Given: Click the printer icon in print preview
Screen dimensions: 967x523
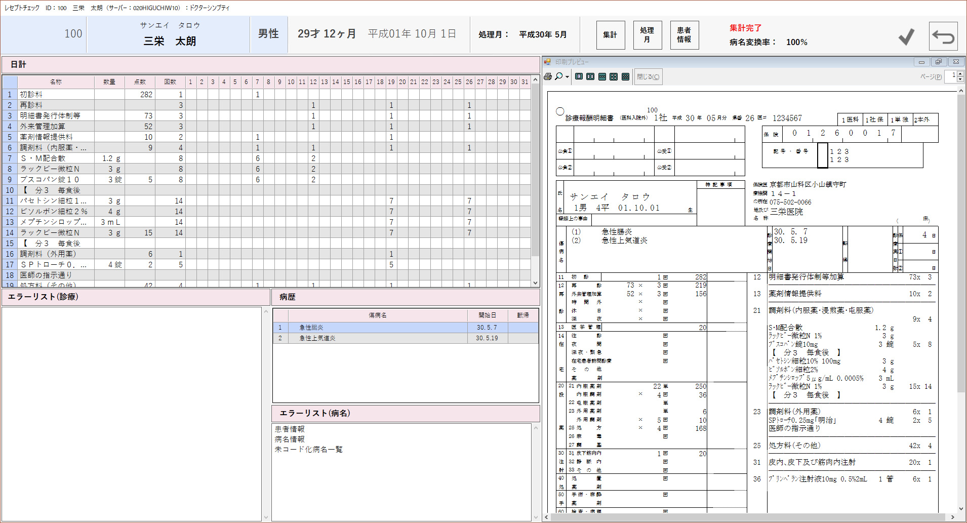Looking at the screenshot, I should point(548,76).
